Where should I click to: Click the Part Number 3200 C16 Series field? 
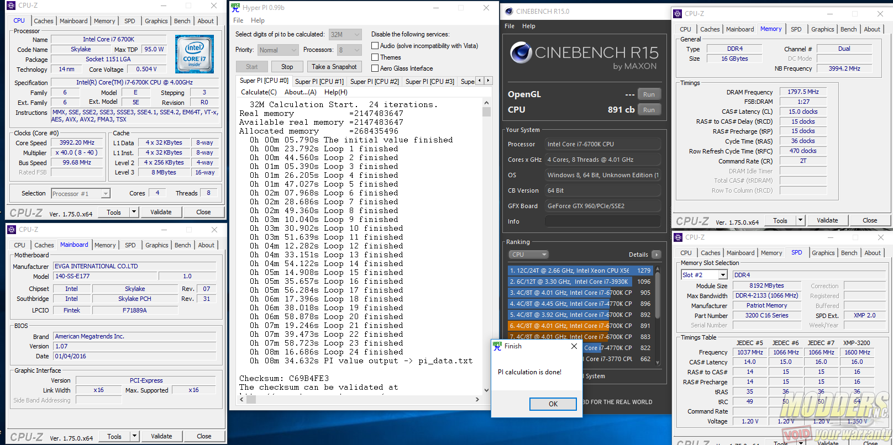(x=766, y=316)
